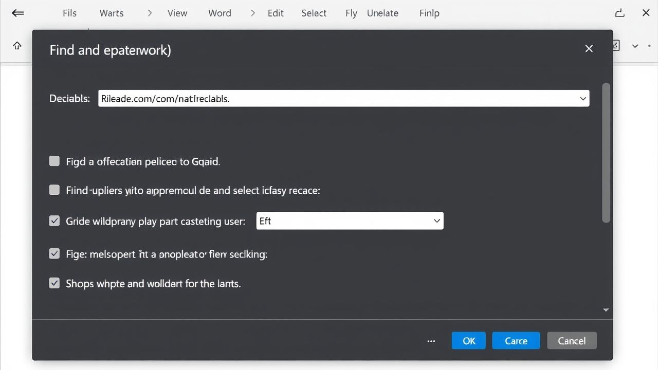Enable 'Figd a offecation pelicen to Gqaid' checkbox
658x370 pixels.
click(54, 161)
